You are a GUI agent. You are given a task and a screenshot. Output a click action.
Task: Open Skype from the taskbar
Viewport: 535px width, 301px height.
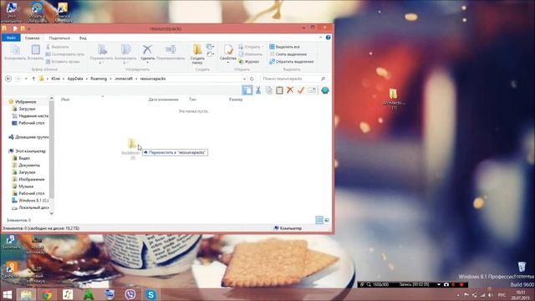click(150, 294)
